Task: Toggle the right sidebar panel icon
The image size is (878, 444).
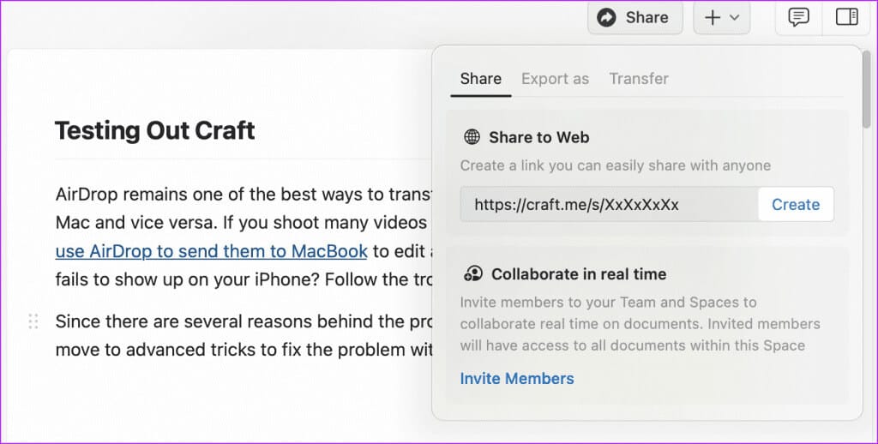Action: 846,17
